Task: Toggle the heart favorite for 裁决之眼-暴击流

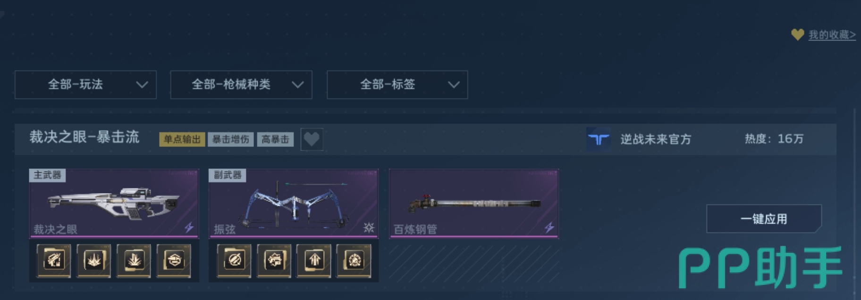Action: coord(312,139)
